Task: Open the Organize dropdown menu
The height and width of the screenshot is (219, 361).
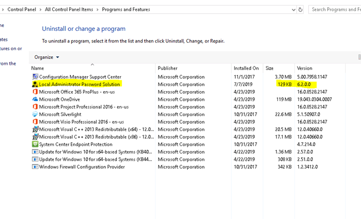Action: (x=47, y=57)
